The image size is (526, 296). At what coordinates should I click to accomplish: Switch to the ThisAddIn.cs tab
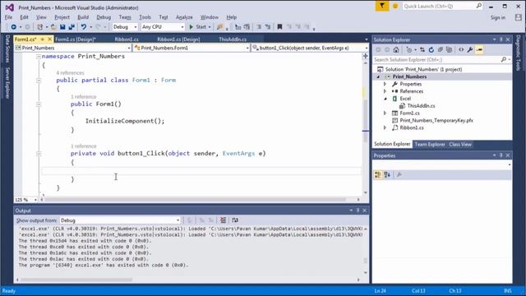233,39
